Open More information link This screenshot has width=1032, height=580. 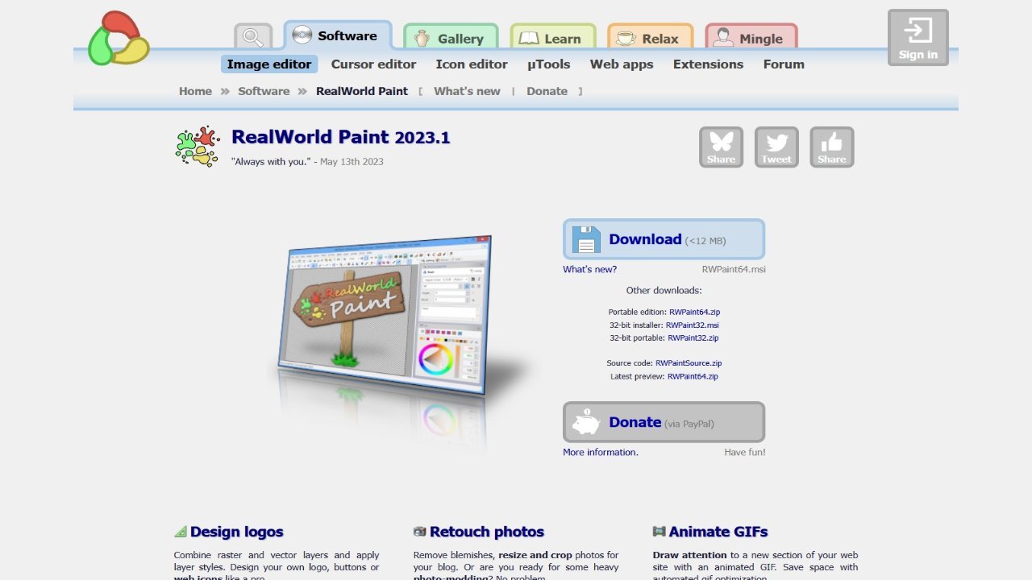(601, 452)
